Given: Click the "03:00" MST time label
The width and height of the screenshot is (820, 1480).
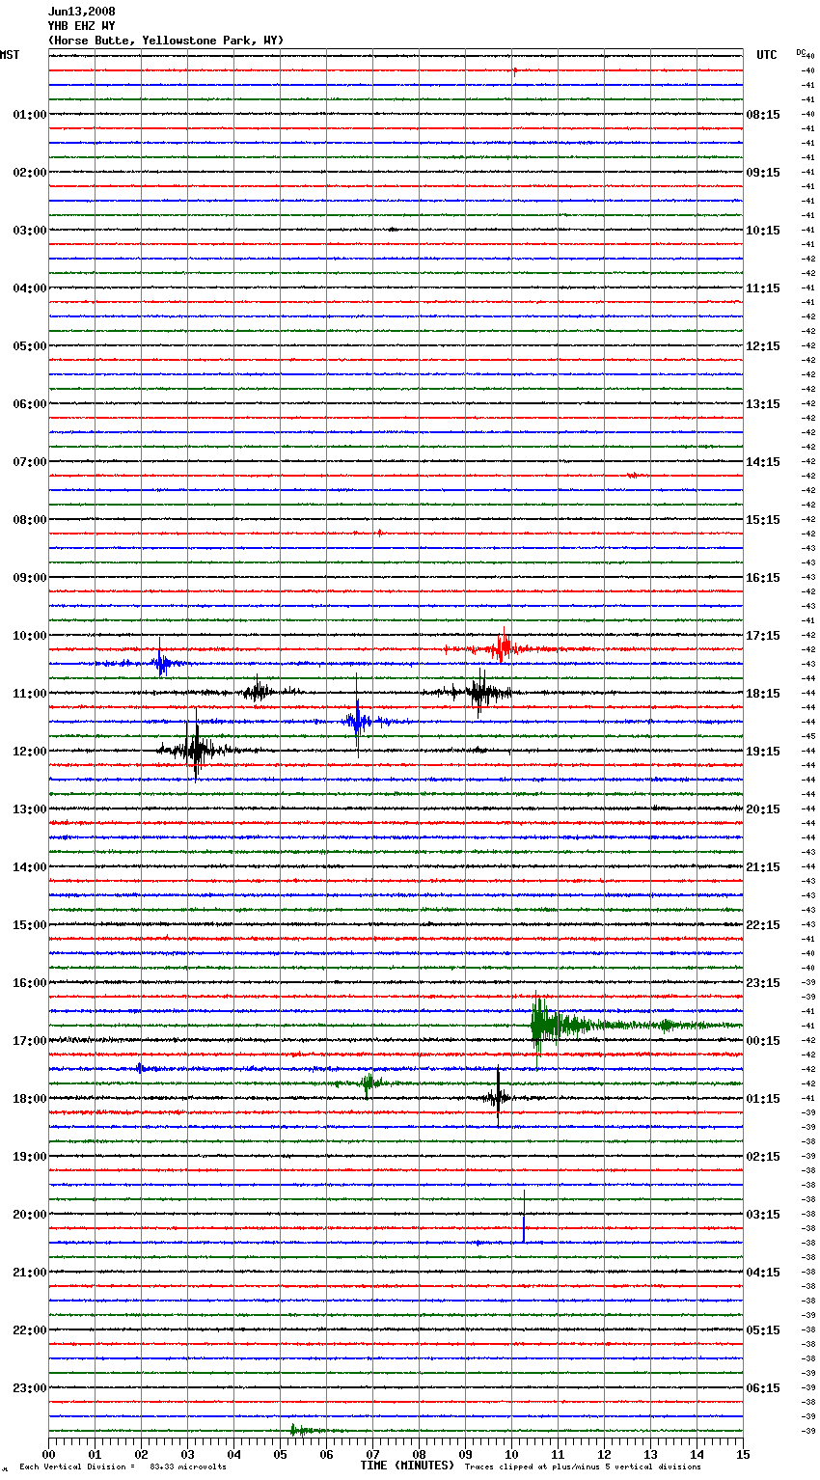Looking at the screenshot, I should click(x=30, y=231).
